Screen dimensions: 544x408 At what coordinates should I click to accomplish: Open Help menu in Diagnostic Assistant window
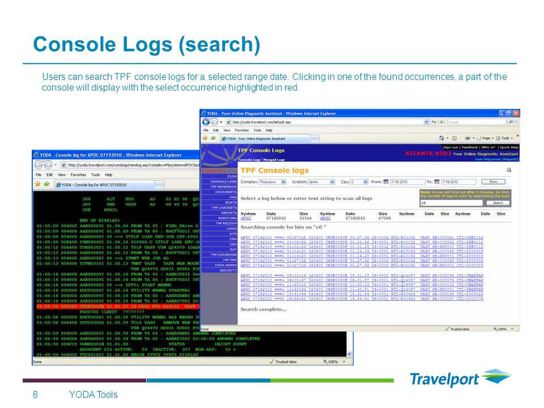pos(269,130)
